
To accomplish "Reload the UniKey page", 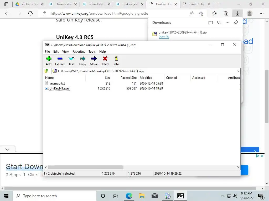I will [x=30, y=13].
